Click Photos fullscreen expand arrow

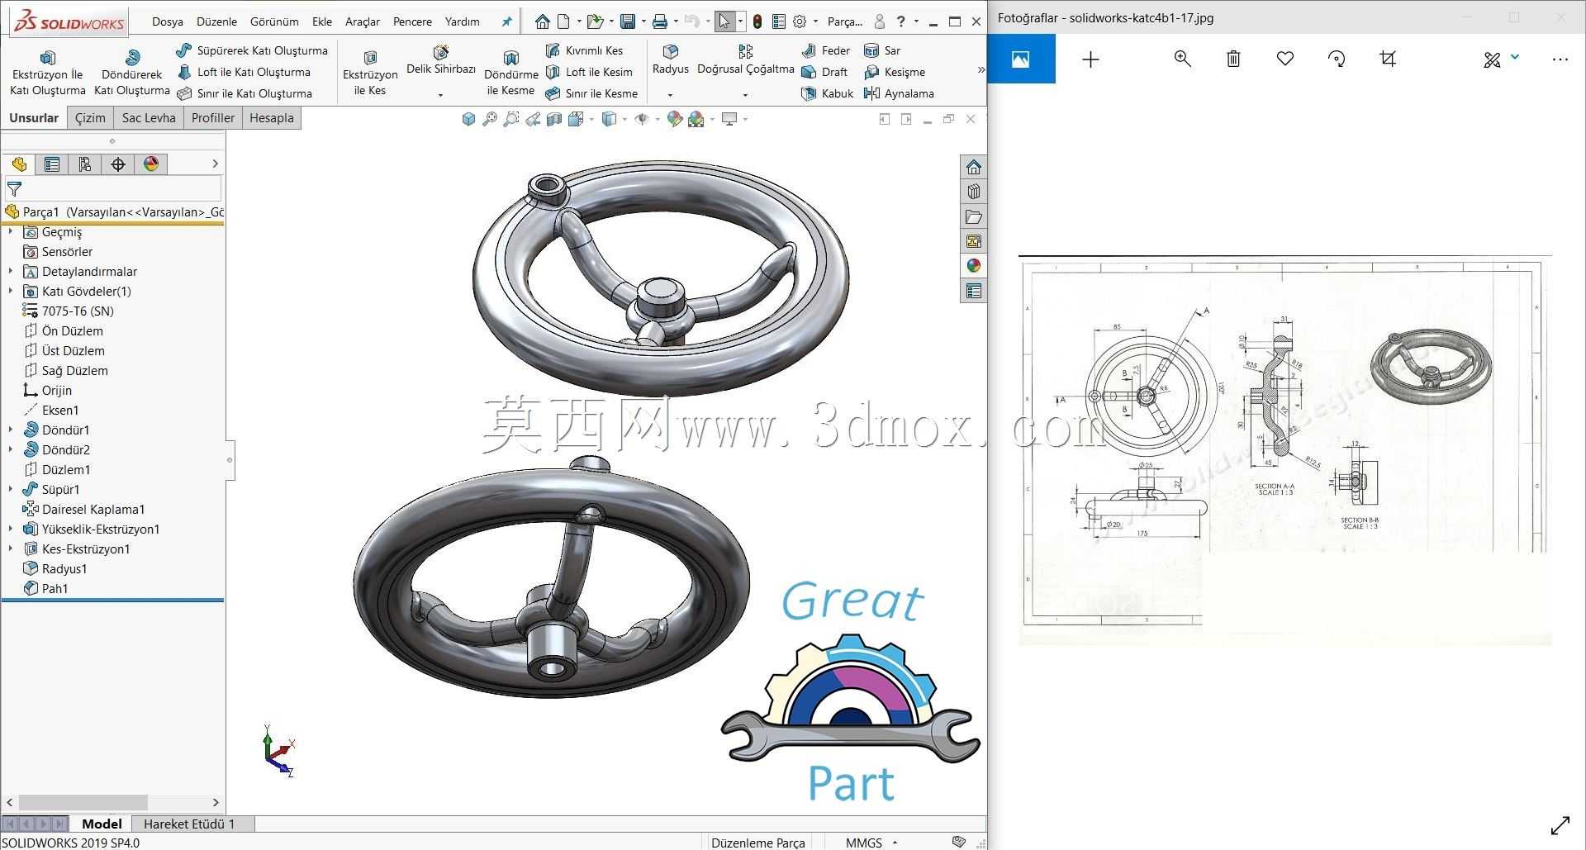[x=1560, y=825]
